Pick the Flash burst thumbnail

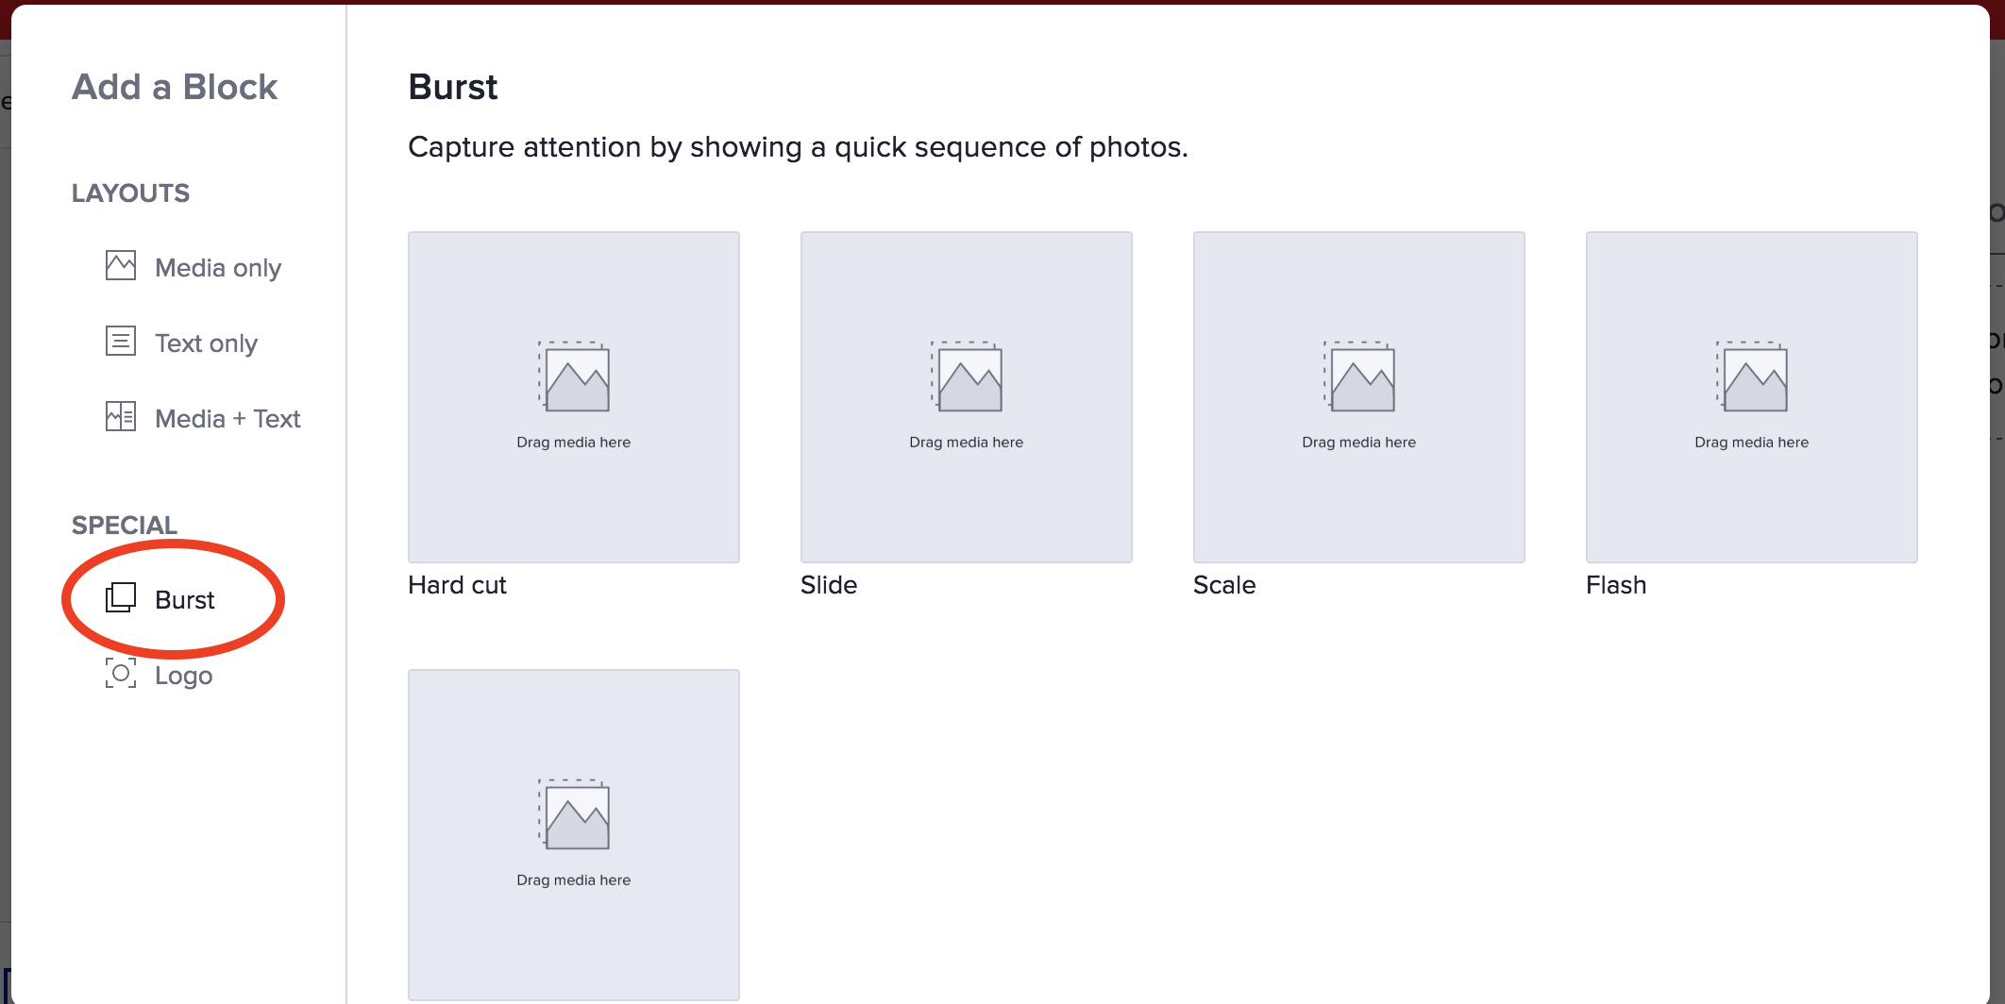pyautogui.click(x=1752, y=397)
